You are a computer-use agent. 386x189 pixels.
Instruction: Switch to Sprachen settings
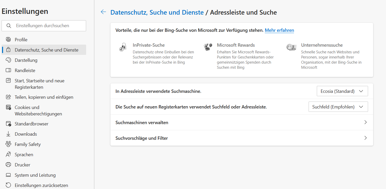pyautogui.click(x=44, y=154)
